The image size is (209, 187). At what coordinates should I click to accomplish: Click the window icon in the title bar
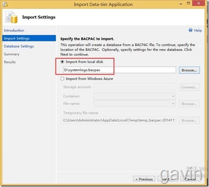click(x=5, y=4)
